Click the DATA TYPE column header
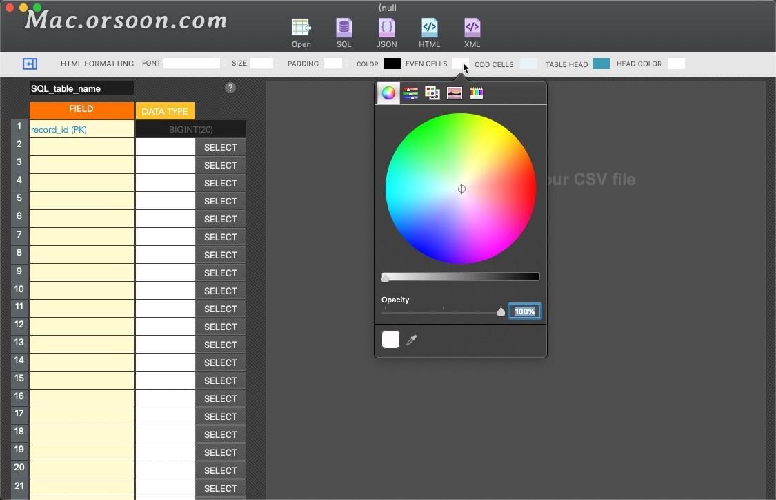Screen dimensions: 776x500 tap(165, 111)
